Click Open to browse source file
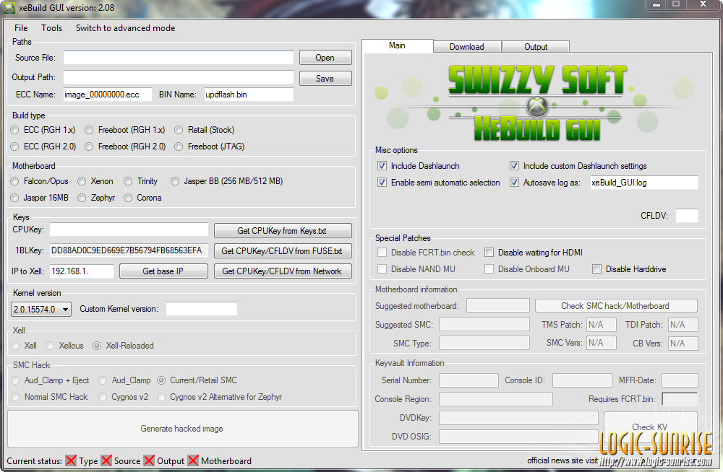This screenshot has height=472, width=723. [x=325, y=58]
